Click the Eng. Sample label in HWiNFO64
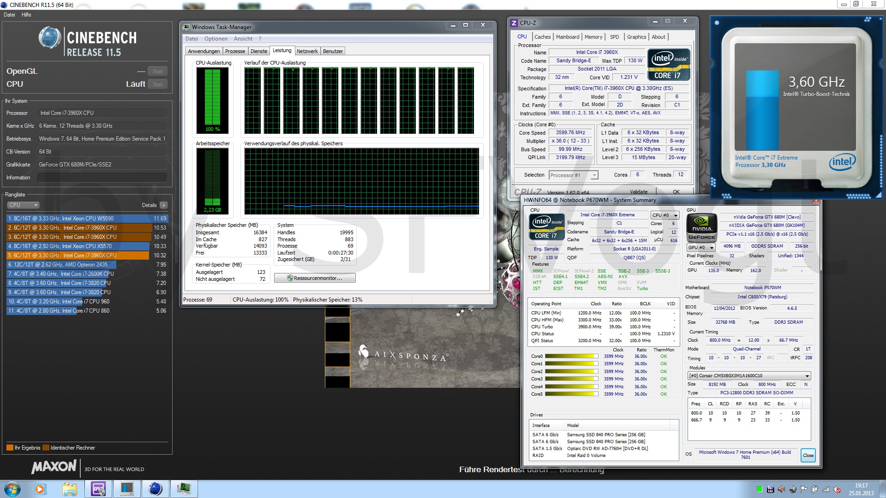The height and width of the screenshot is (498, 886). pyautogui.click(x=546, y=249)
